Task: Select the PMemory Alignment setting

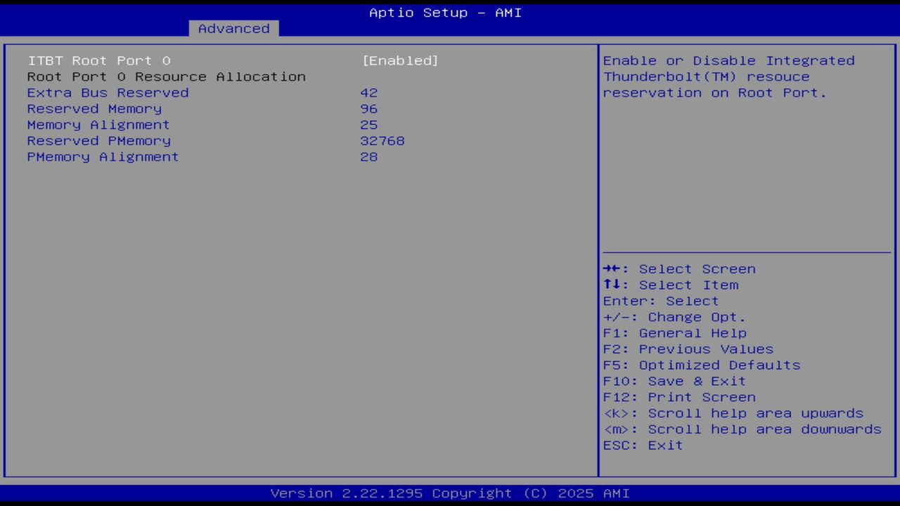Action: 103,157
